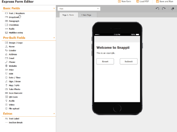Redo the last editor action
The width and height of the screenshot is (177, 132).
(x=164, y=9)
